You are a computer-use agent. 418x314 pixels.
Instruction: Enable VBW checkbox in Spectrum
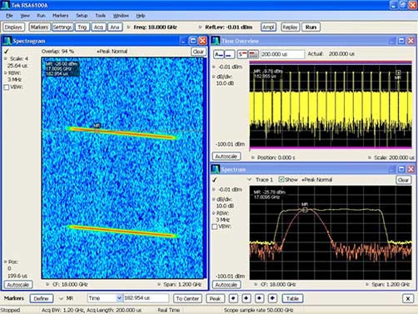tap(214, 227)
